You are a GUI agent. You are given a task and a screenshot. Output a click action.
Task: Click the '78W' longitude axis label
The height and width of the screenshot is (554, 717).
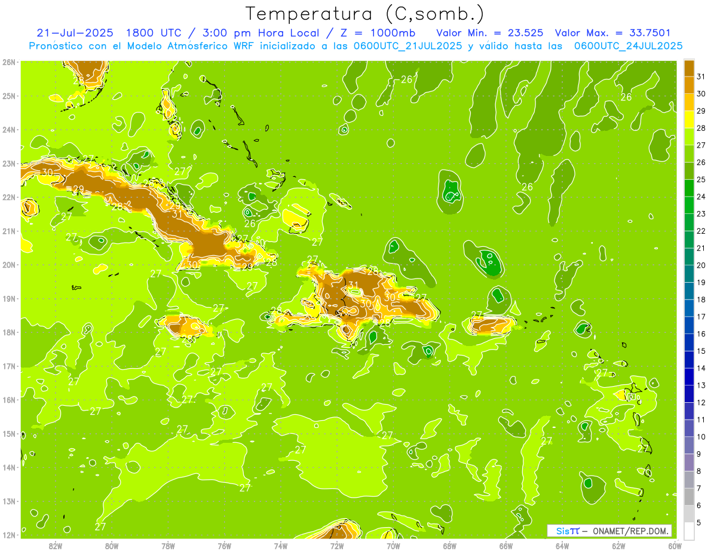168,546
